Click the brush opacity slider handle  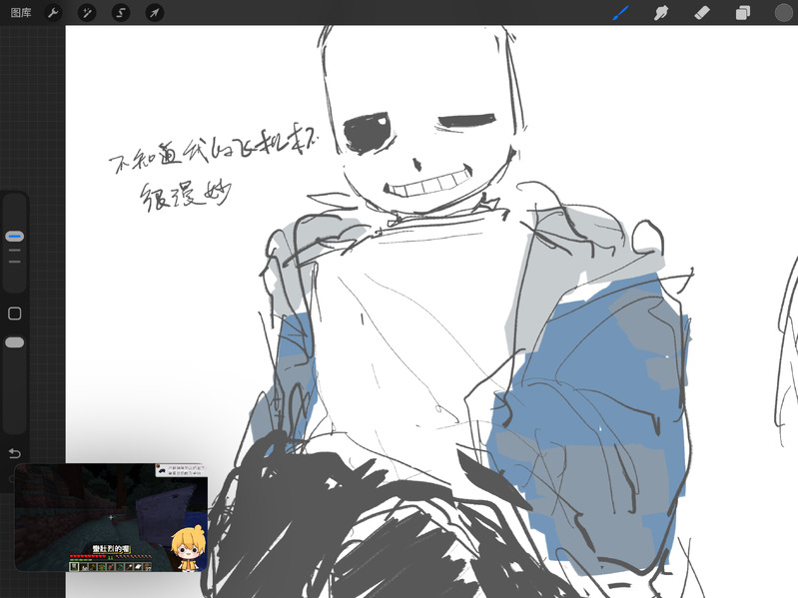15,342
